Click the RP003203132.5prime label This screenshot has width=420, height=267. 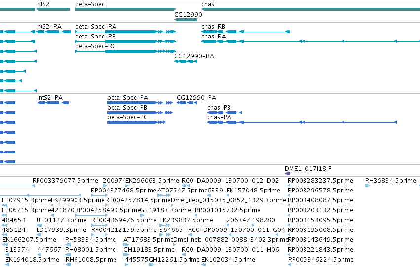click(320, 210)
